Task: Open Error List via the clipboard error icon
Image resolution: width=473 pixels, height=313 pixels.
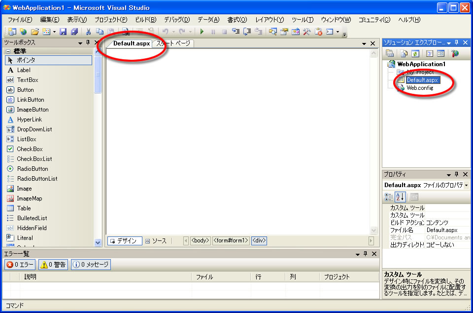Action: pyautogui.click(x=318, y=32)
